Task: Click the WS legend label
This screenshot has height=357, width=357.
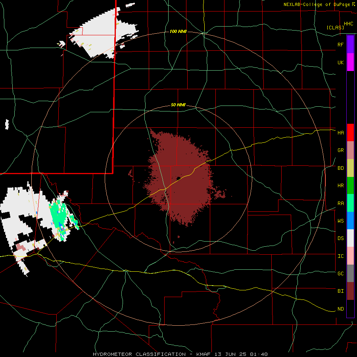Action: pos(340,221)
